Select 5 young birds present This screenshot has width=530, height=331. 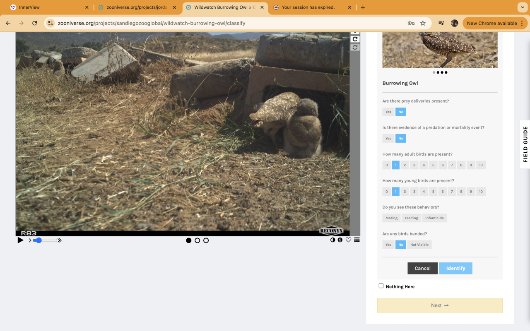(x=433, y=192)
